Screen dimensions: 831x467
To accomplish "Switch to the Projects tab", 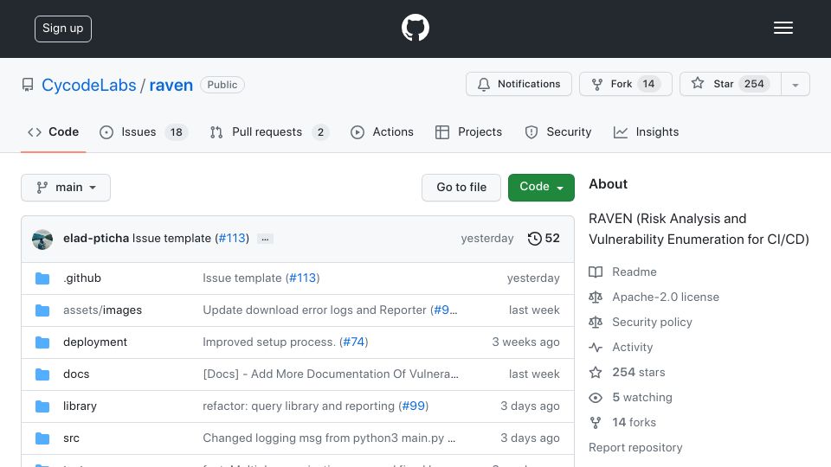I will pyautogui.click(x=468, y=131).
